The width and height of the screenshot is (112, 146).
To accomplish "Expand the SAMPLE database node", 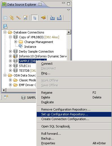I will [x=10, y=61].
